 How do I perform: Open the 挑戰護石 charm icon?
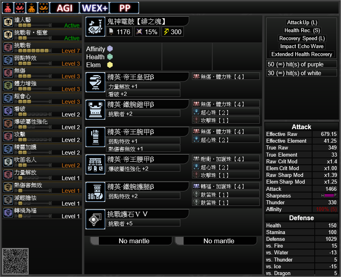pos(95,219)
